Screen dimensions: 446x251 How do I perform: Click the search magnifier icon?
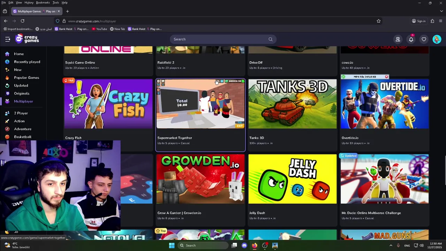[270, 39]
